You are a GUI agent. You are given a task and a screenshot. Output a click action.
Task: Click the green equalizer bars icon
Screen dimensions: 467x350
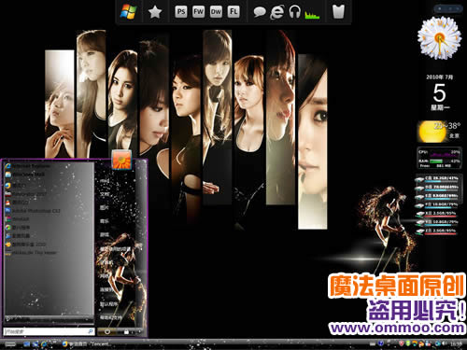tap(312, 14)
